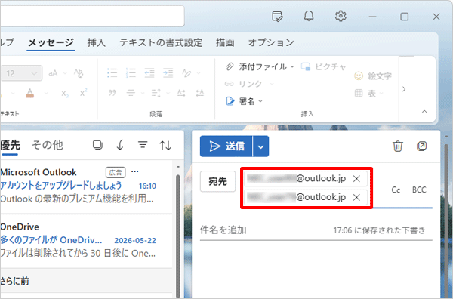The width and height of the screenshot is (453, 299).
Task: Open the テキストの書式設定 tab
Action: pyautogui.click(x=161, y=42)
